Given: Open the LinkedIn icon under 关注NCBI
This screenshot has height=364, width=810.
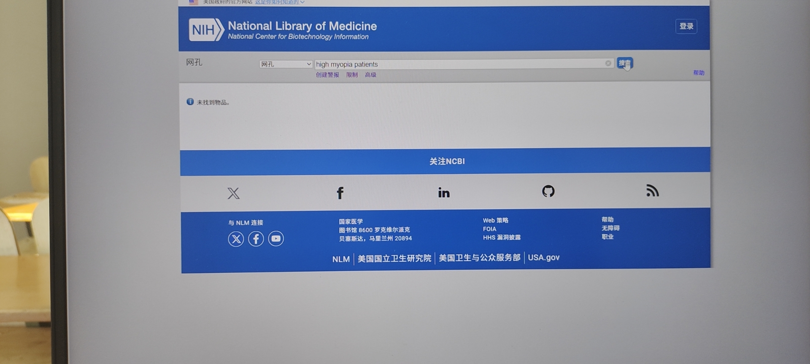Looking at the screenshot, I should pos(444,193).
